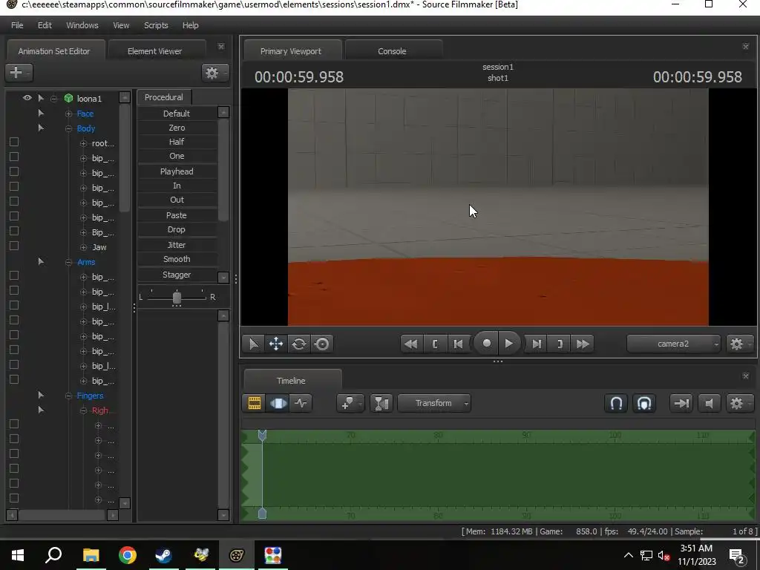Viewport: 760px width, 570px height.
Task: Open the Windows menu
Action: [82, 25]
